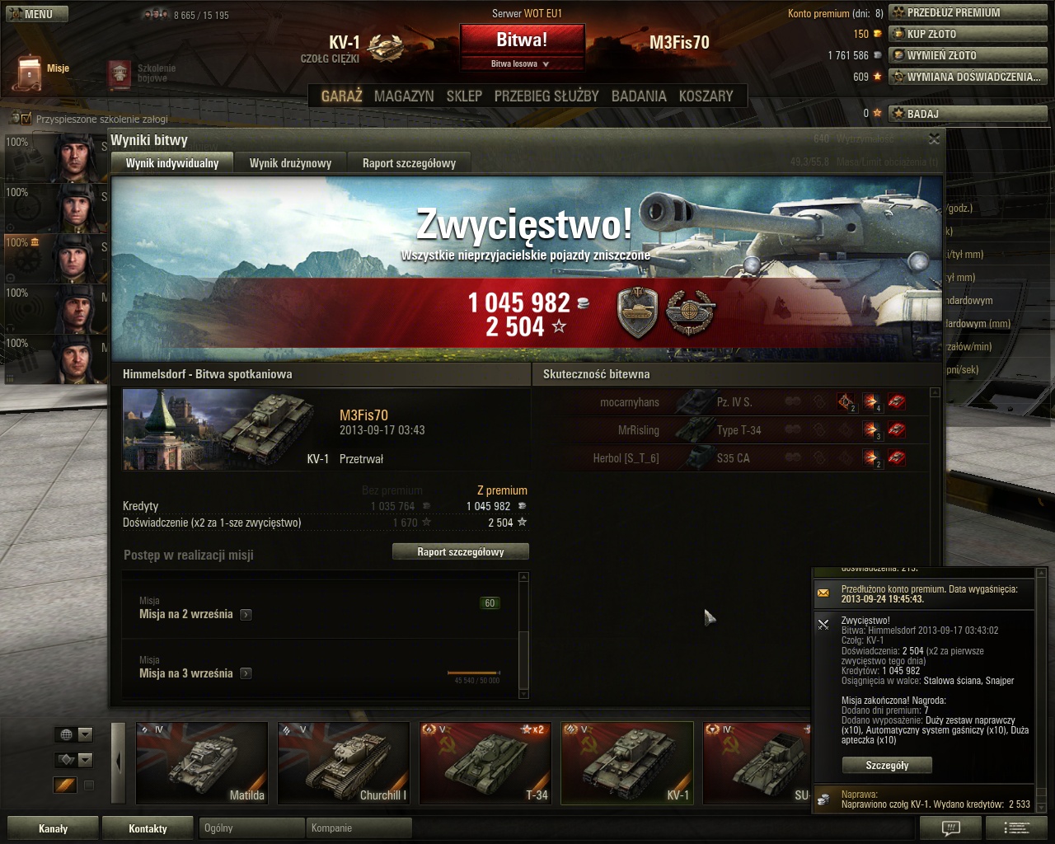
Task: Click the Snajper achievement medal
Action: click(690, 312)
